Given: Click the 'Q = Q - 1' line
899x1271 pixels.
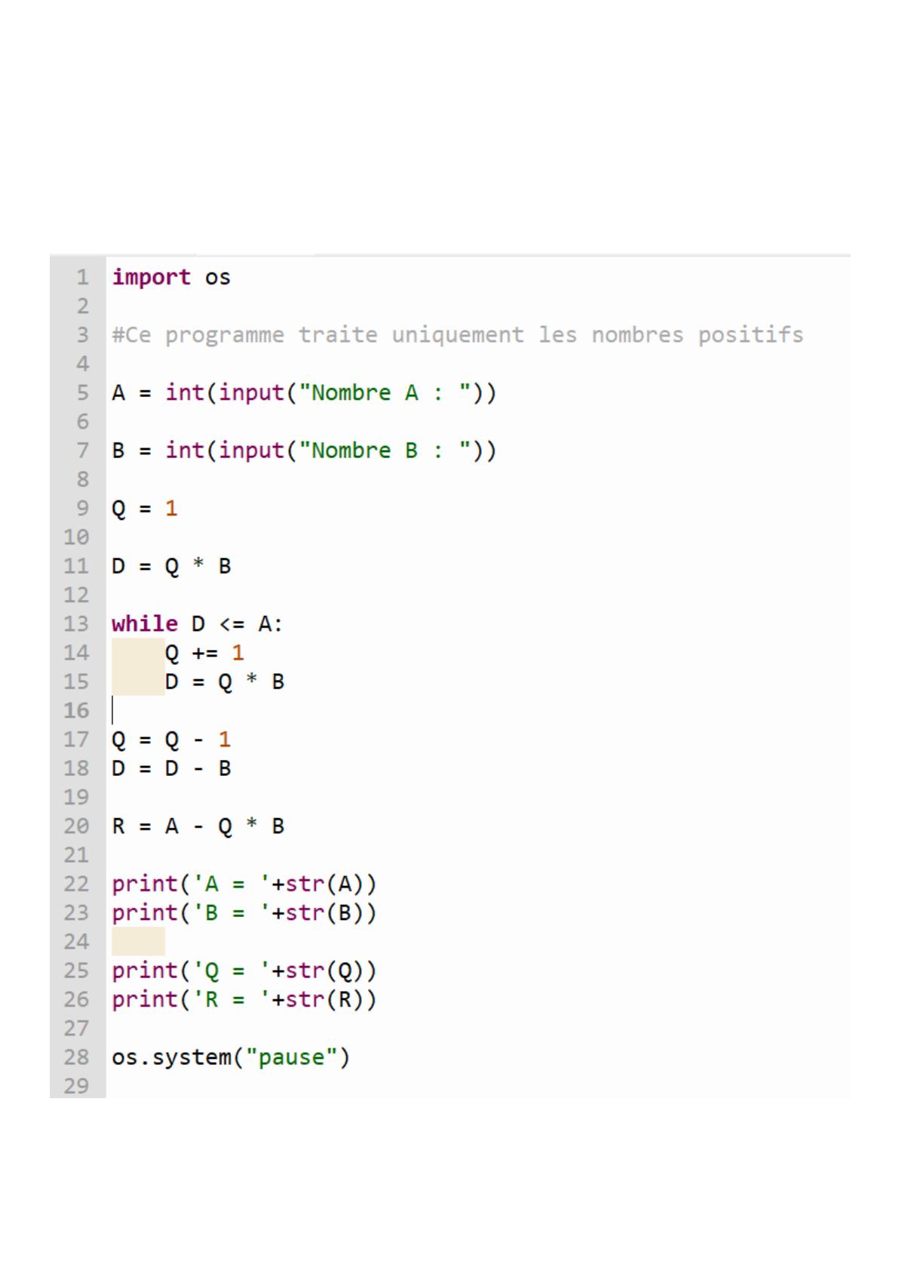Looking at the screenshot, I should tap(171, 740).
